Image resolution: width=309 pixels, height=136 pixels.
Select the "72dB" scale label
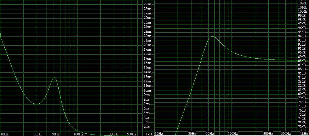(302, 127)
